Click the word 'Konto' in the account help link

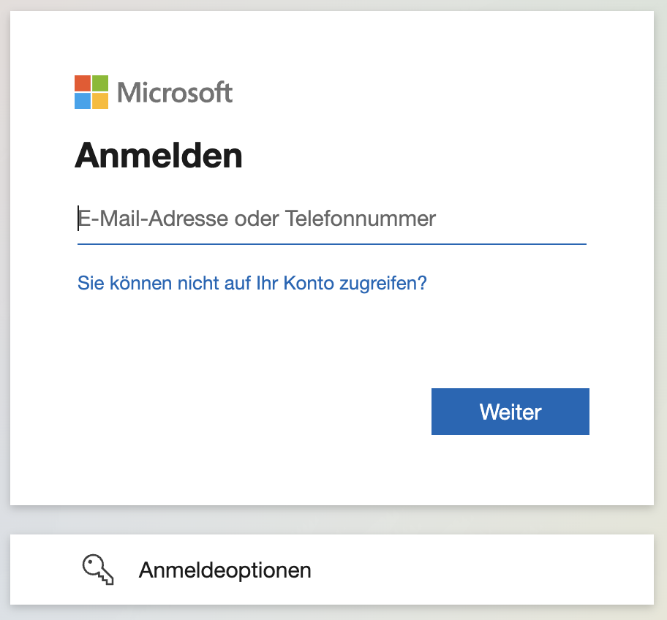point(309,283)
